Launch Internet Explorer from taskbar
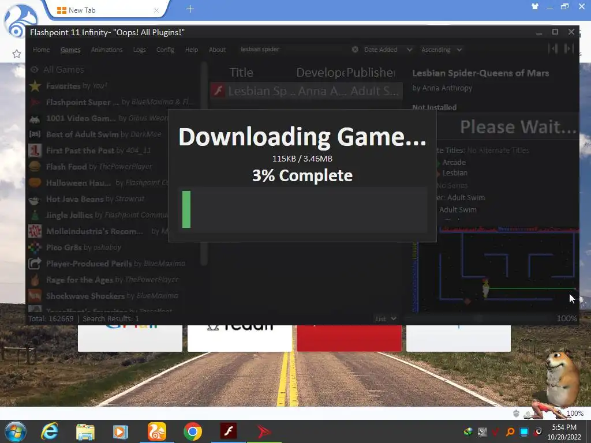Viewport: 591px width, 443px height. pyautogui.click(x=50, y=431)
